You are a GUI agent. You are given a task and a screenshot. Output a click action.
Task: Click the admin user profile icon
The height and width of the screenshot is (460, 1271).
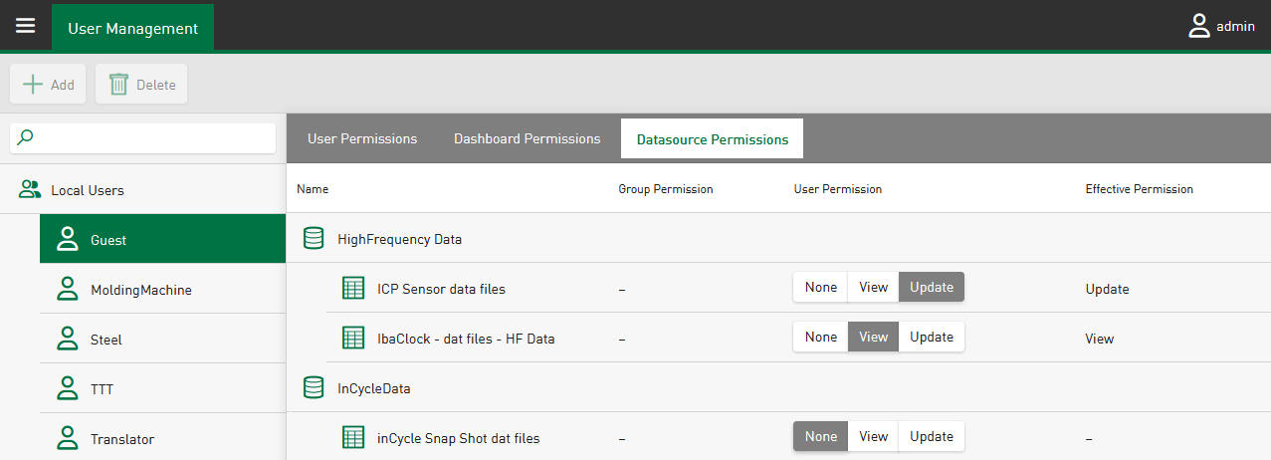(x=1198, y=27)
